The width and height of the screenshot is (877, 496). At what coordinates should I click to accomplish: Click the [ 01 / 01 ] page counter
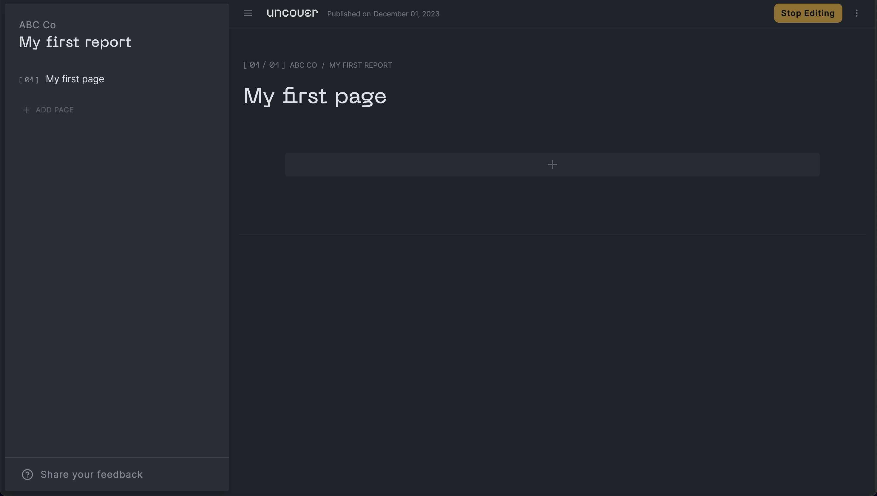click(264, 65)
